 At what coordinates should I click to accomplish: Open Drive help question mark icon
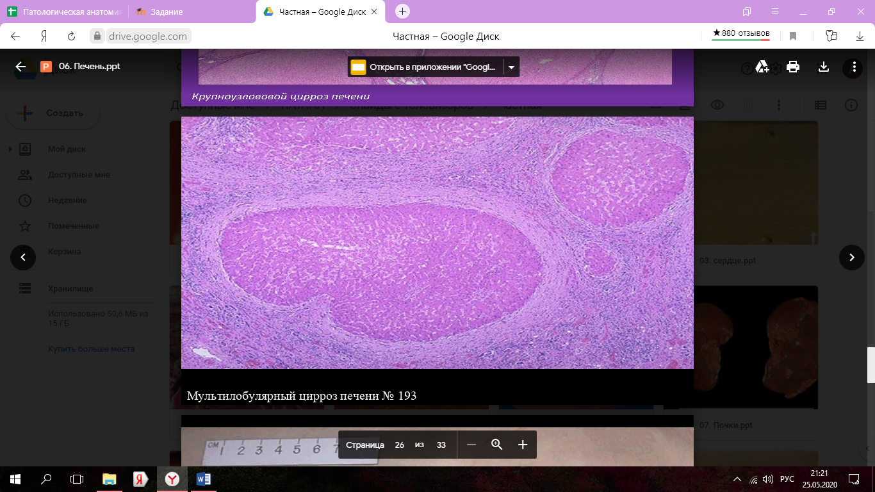747,69
